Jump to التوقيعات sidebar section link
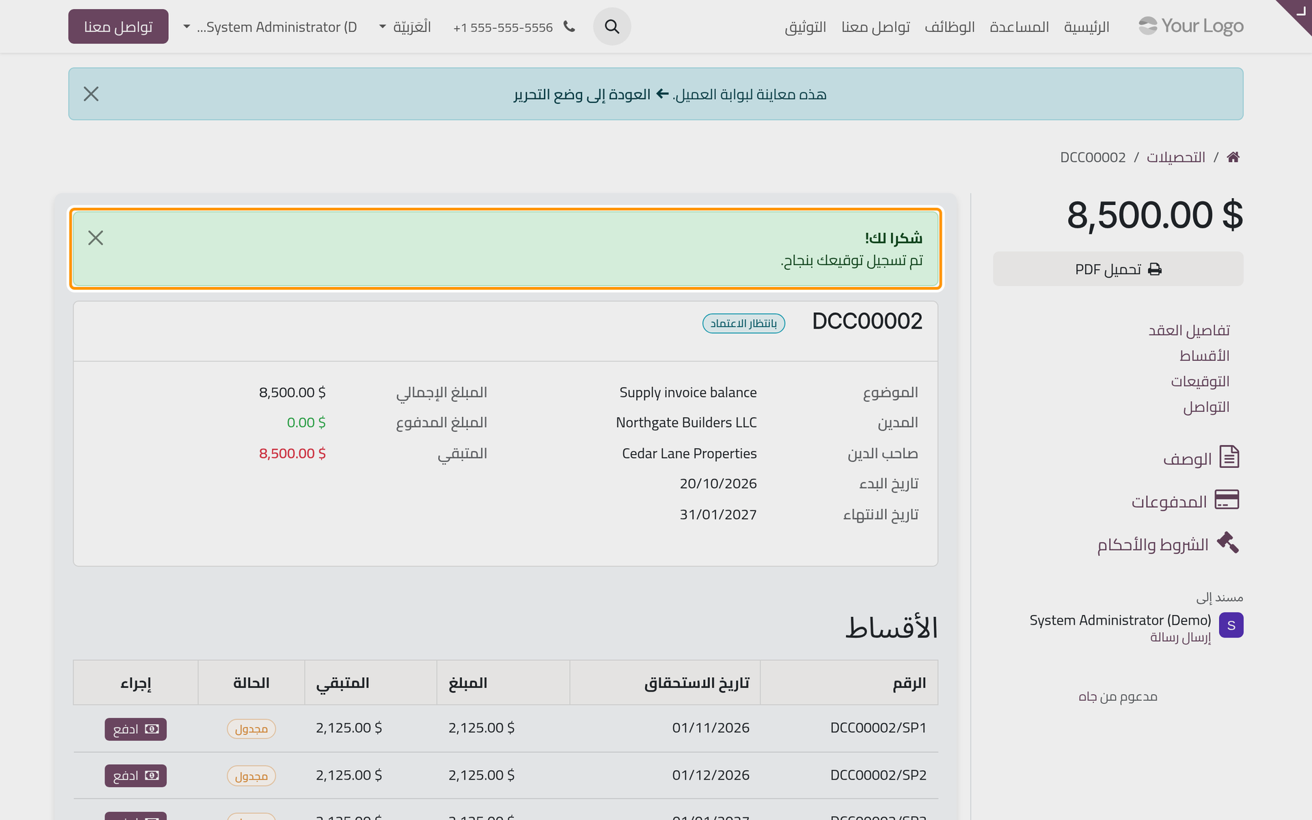 (1200, 381)
